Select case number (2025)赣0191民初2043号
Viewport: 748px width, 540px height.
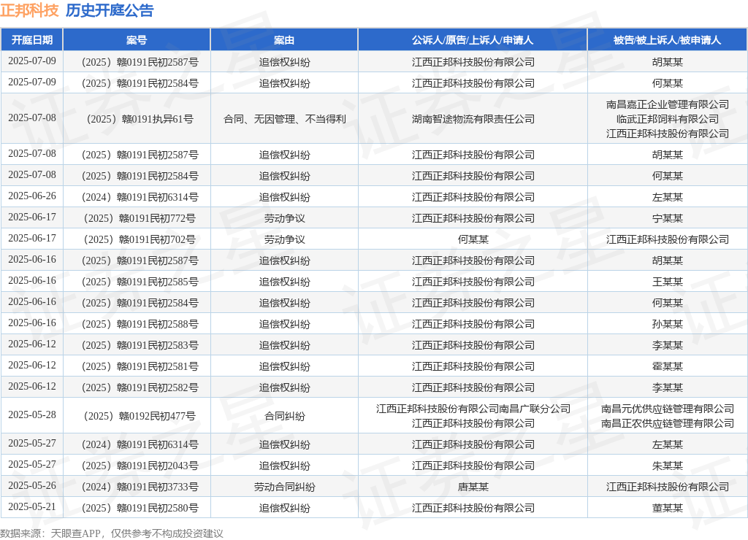(x=140, y=466)
